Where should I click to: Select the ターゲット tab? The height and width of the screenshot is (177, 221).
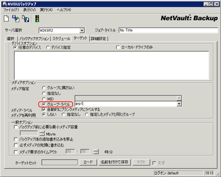81,38
